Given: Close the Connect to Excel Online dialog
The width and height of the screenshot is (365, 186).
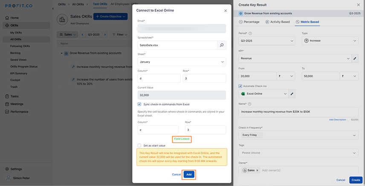Looking at the screenshot, I should [x=225, y=11].
